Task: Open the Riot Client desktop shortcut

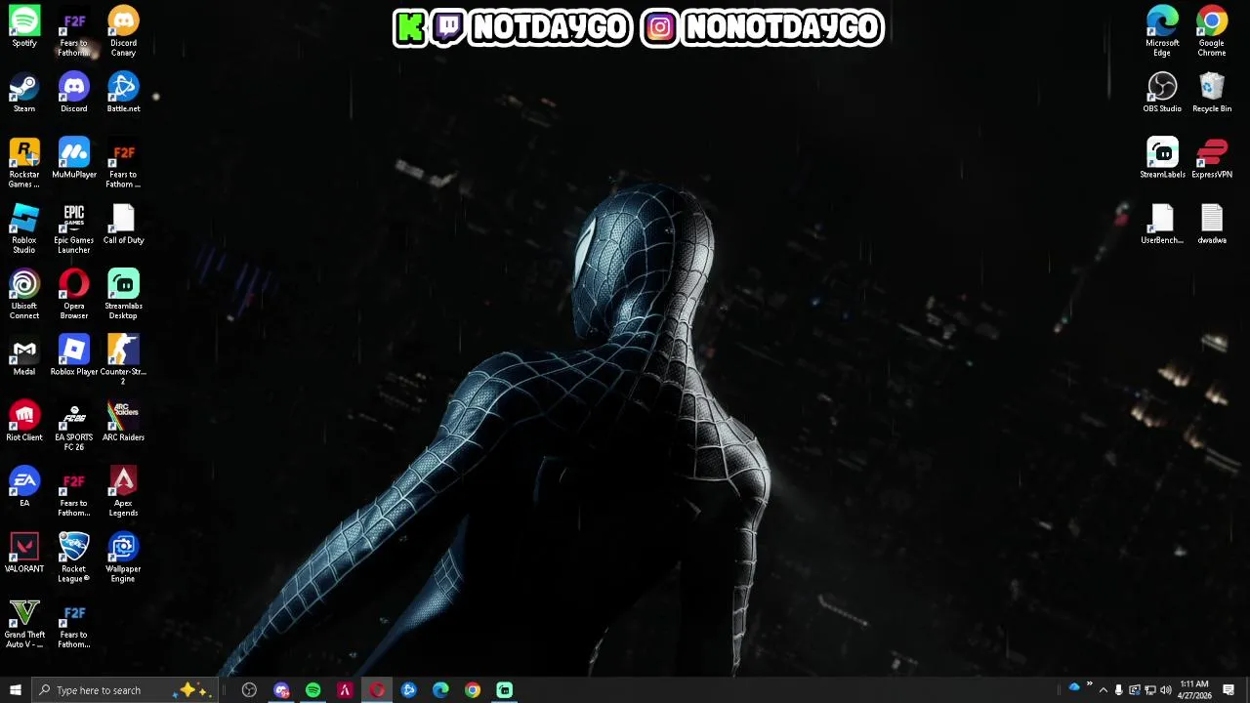Action: [24, 421]
